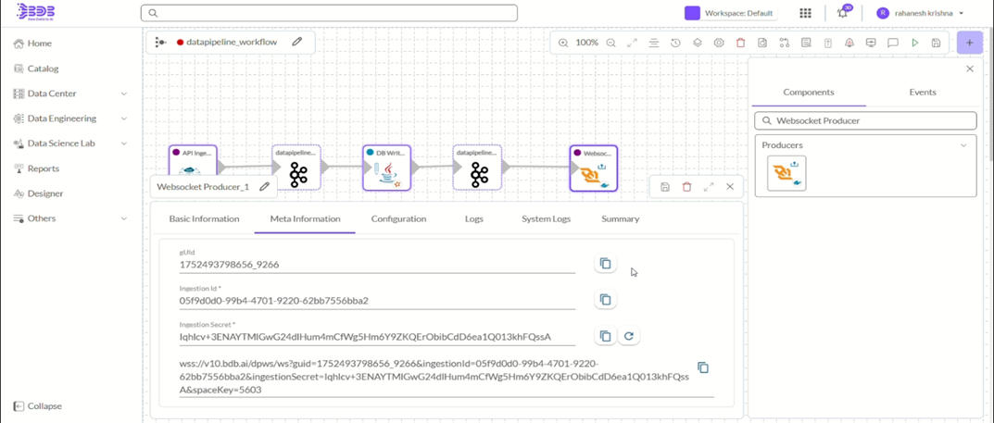The height and width of the screenshot is (423, 994).
Task: Run the pipeline with the play icon
Action: tap(914, 43)
